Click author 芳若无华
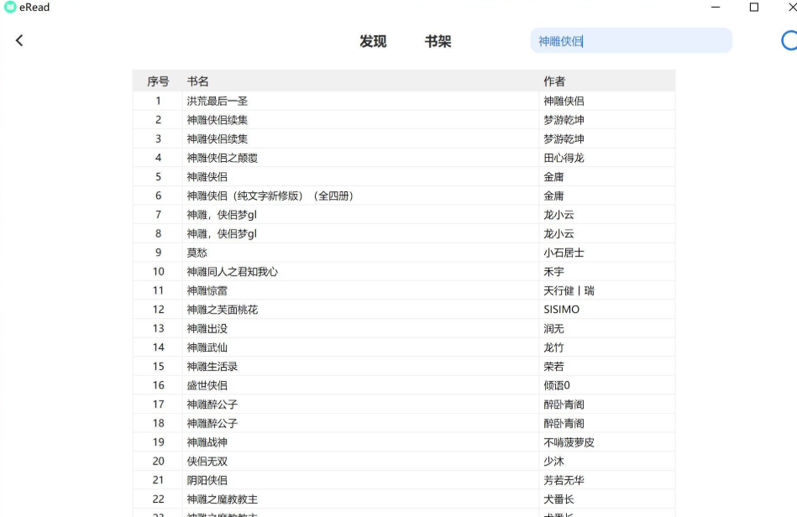Image resolution: width=797 pixels, height=517 pixels. [x=564, y=480]
